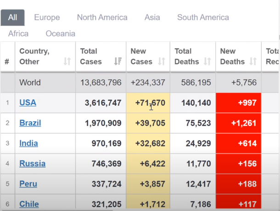Select World new deaths +5,756
The height and width of the screenshot is (211, 280).
coord(244,83)
